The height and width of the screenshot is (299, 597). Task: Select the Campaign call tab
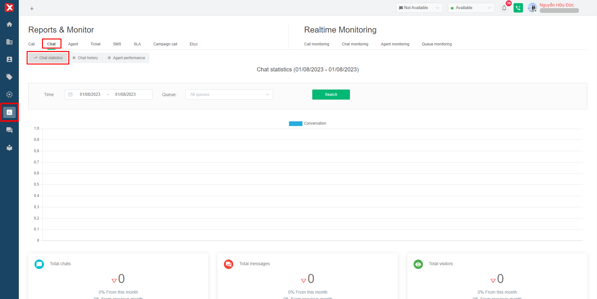tap(165, 44)
